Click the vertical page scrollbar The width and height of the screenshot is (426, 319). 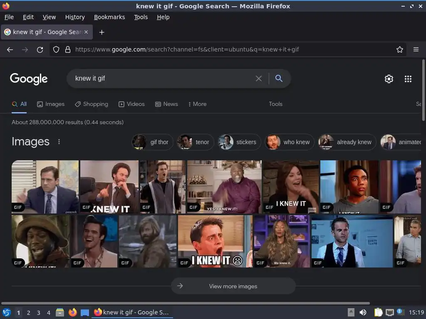coord(423,90)
